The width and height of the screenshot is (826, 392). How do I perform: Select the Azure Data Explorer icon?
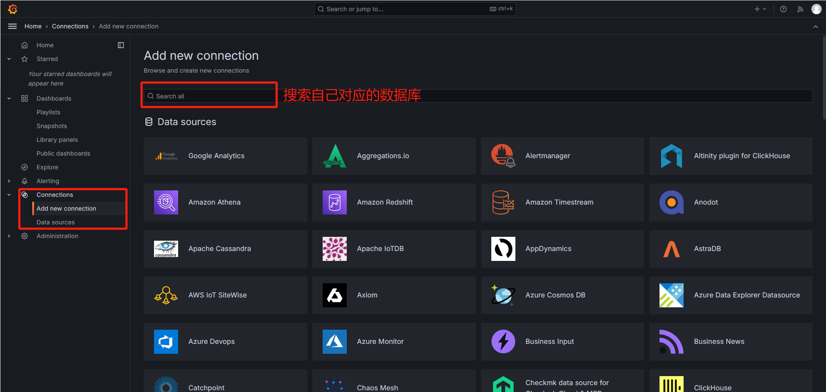click(x=672, y=295)
